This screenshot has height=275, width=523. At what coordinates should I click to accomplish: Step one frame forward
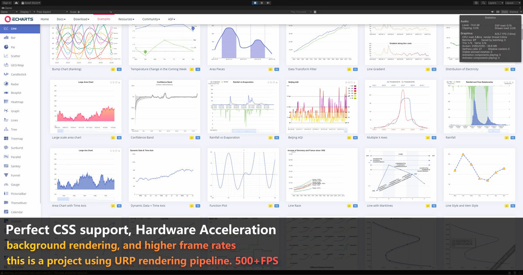[x=268, y=3]
